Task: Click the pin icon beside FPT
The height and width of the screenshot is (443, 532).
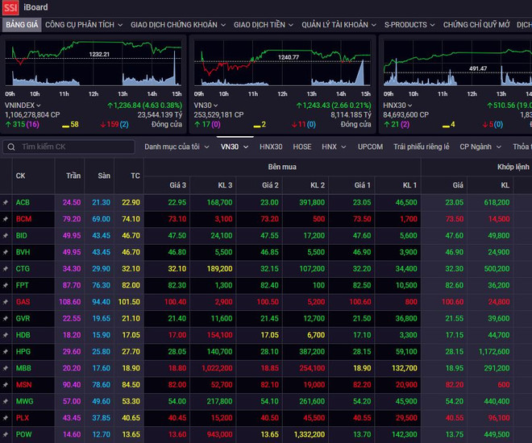Action: click(x=6, y=285)
